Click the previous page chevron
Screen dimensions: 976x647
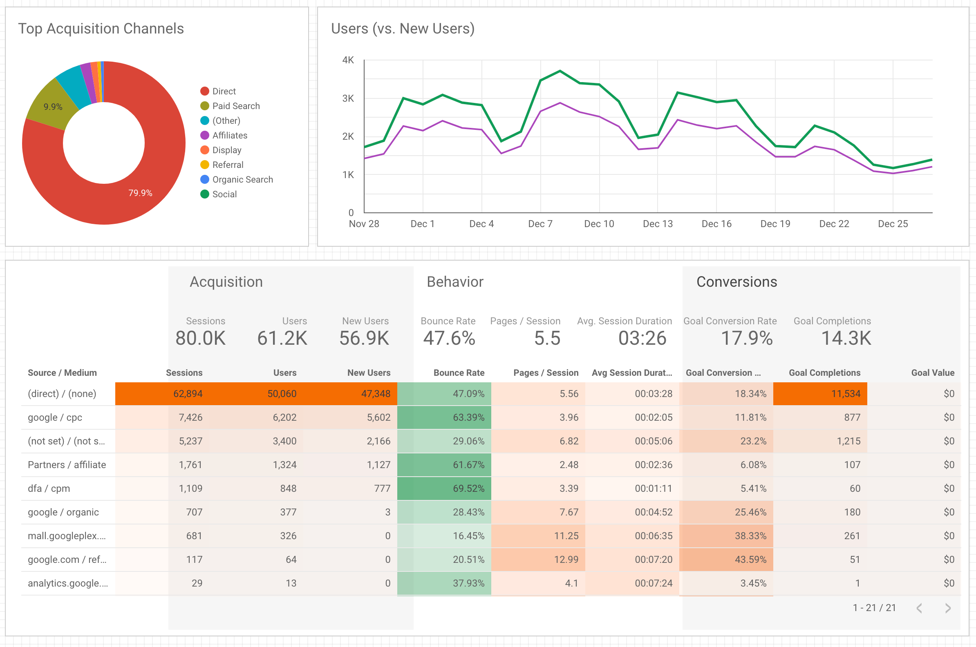pyautogui.click(x=920, y=607)
